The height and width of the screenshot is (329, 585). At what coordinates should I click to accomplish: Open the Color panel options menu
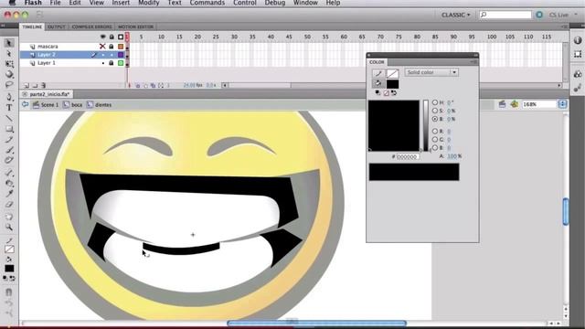click(x=473, y=62)
